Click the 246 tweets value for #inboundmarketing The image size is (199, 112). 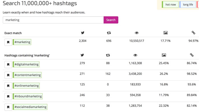(x=82, y=95)
